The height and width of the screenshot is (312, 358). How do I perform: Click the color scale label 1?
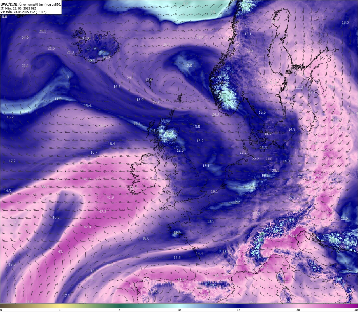pos(60,310)
